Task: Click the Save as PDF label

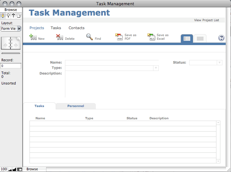Action: (130, 37)
